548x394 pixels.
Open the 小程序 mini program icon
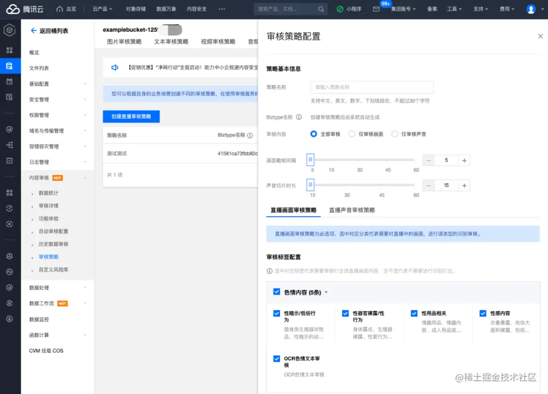point(339,9)
